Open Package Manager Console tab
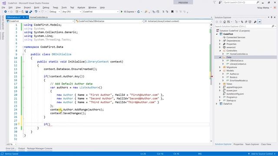Screen dimensions: 278x156 [40, 149]
